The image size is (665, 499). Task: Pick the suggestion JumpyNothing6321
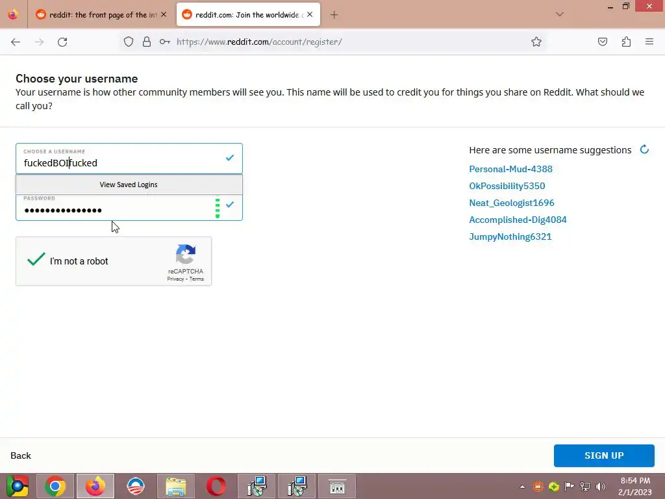510,237
